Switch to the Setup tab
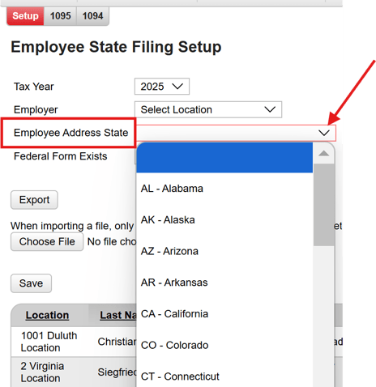 click(25, 16)
